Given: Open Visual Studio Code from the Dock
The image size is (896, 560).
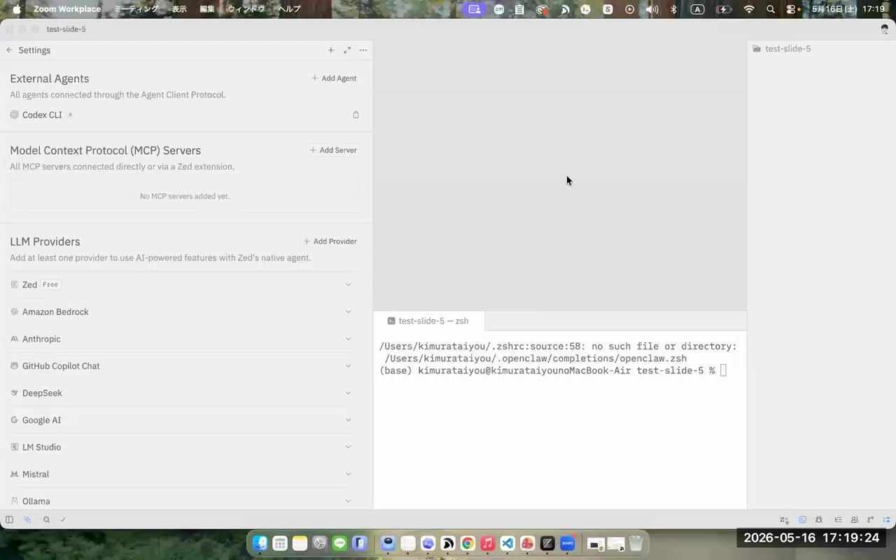Looking at the screenshot, I should [x=508, y=543].
